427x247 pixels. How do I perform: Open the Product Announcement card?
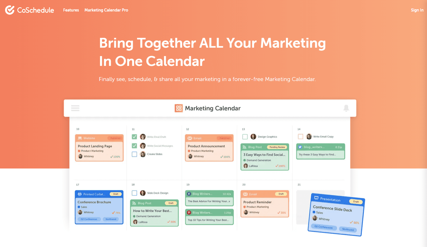coord(209,148)
